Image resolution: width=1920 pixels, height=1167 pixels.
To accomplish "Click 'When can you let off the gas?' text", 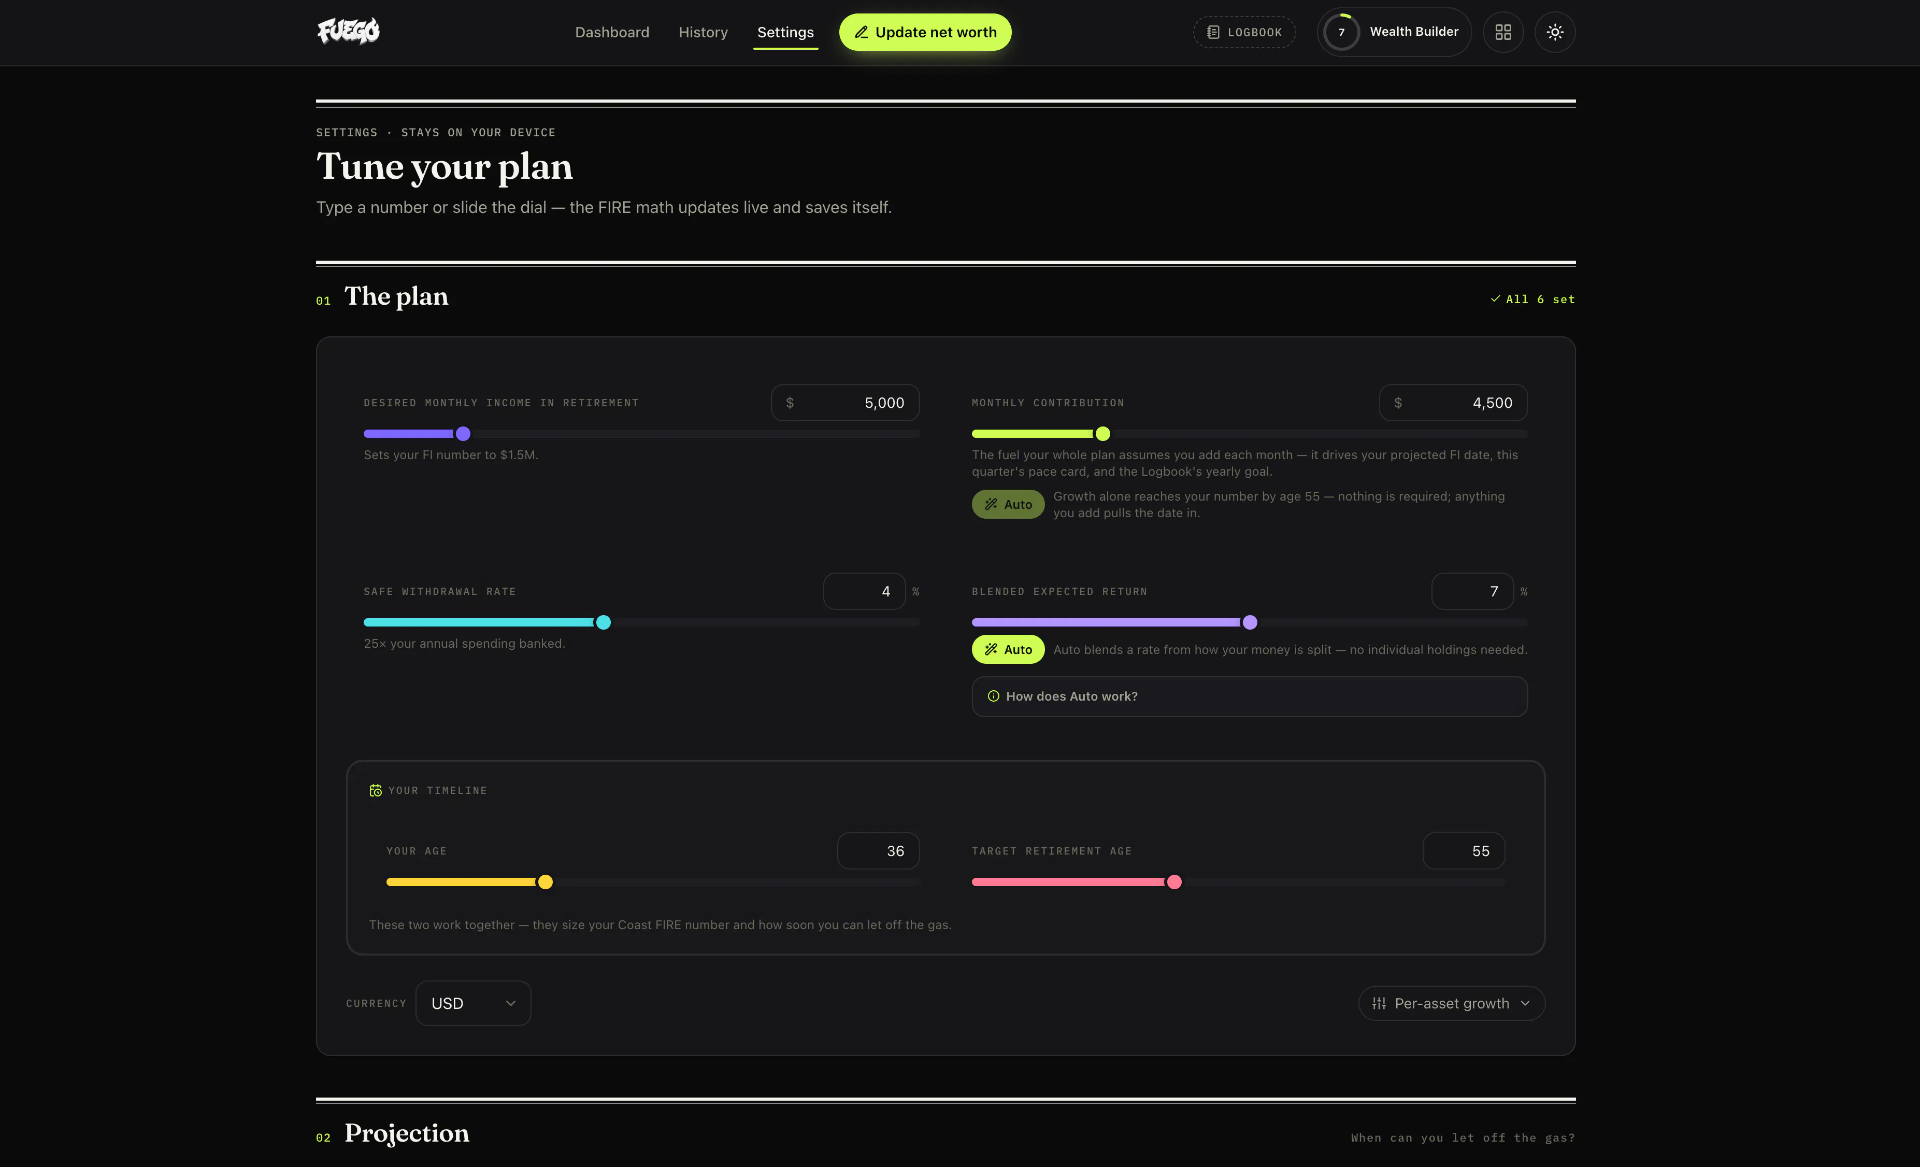I will pos(1463,1138).
